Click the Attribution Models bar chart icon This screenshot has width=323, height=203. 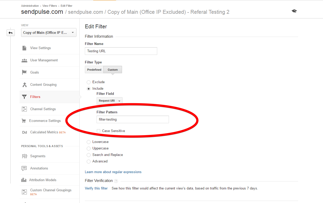(24, 180)
